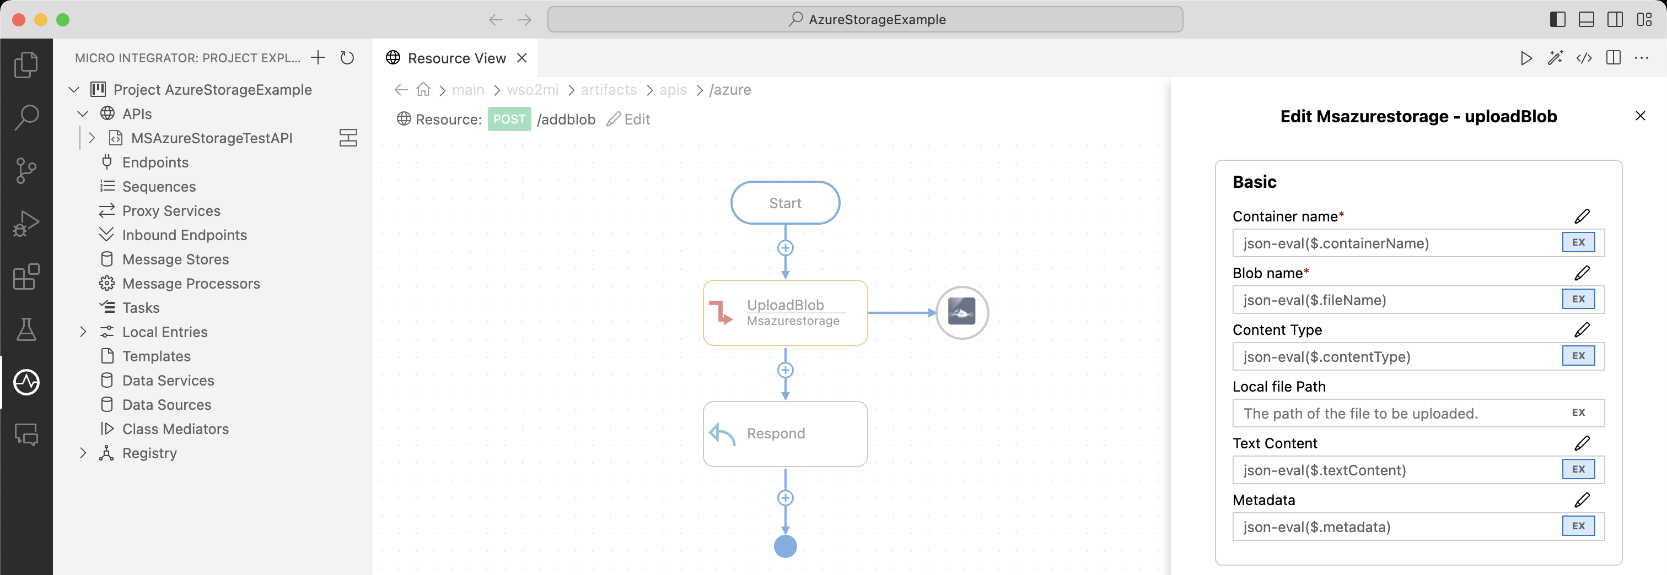Refresh the Project Explorer
The image size is (1667, 575).
(347, 58)
